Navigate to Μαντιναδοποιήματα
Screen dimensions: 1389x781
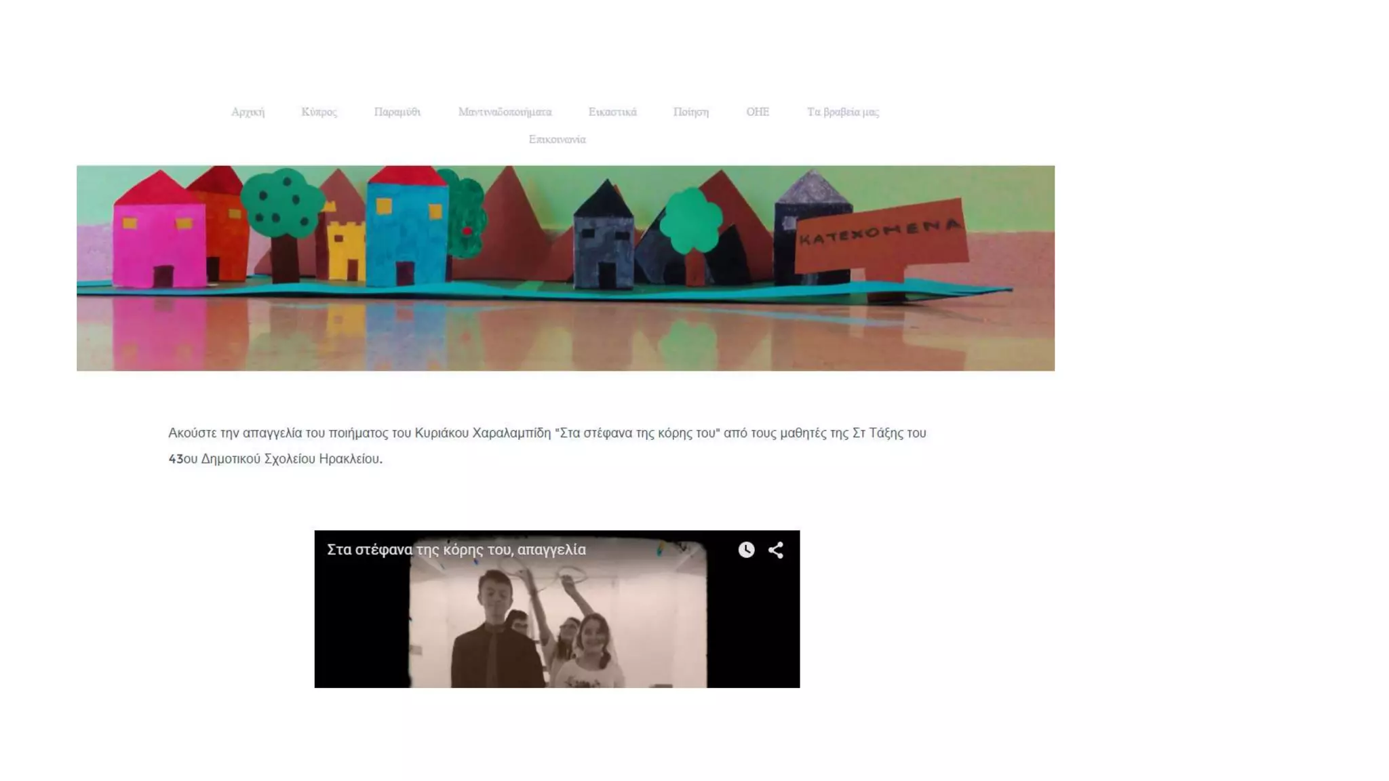click(505, 112)
